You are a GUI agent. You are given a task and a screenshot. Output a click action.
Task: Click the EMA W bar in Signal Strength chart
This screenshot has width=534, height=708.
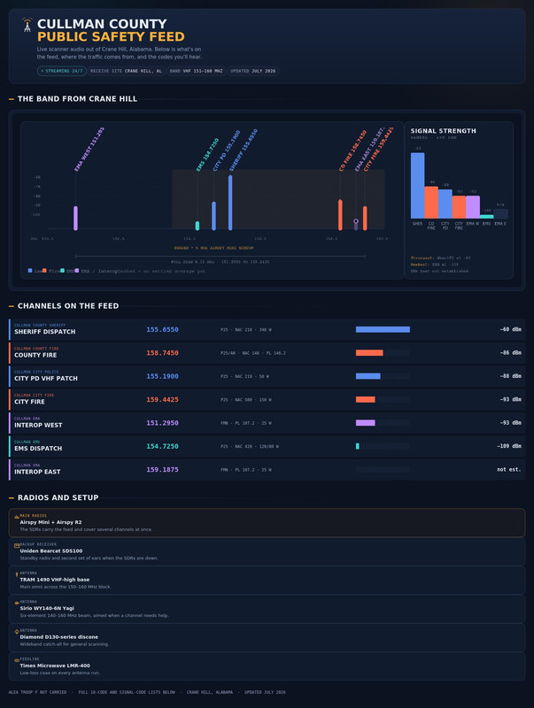(x=473, y=207)
